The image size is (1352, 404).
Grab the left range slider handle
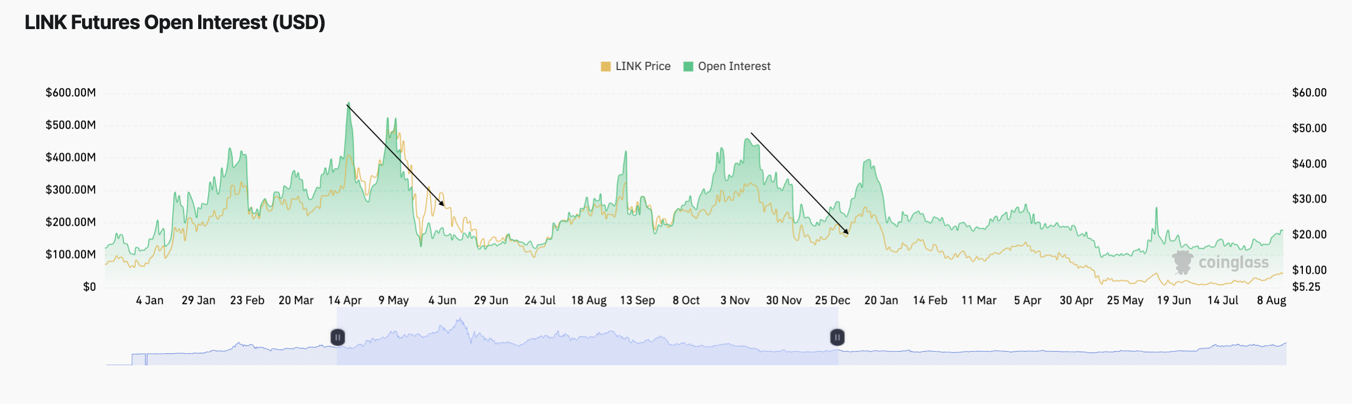[337, 338]
